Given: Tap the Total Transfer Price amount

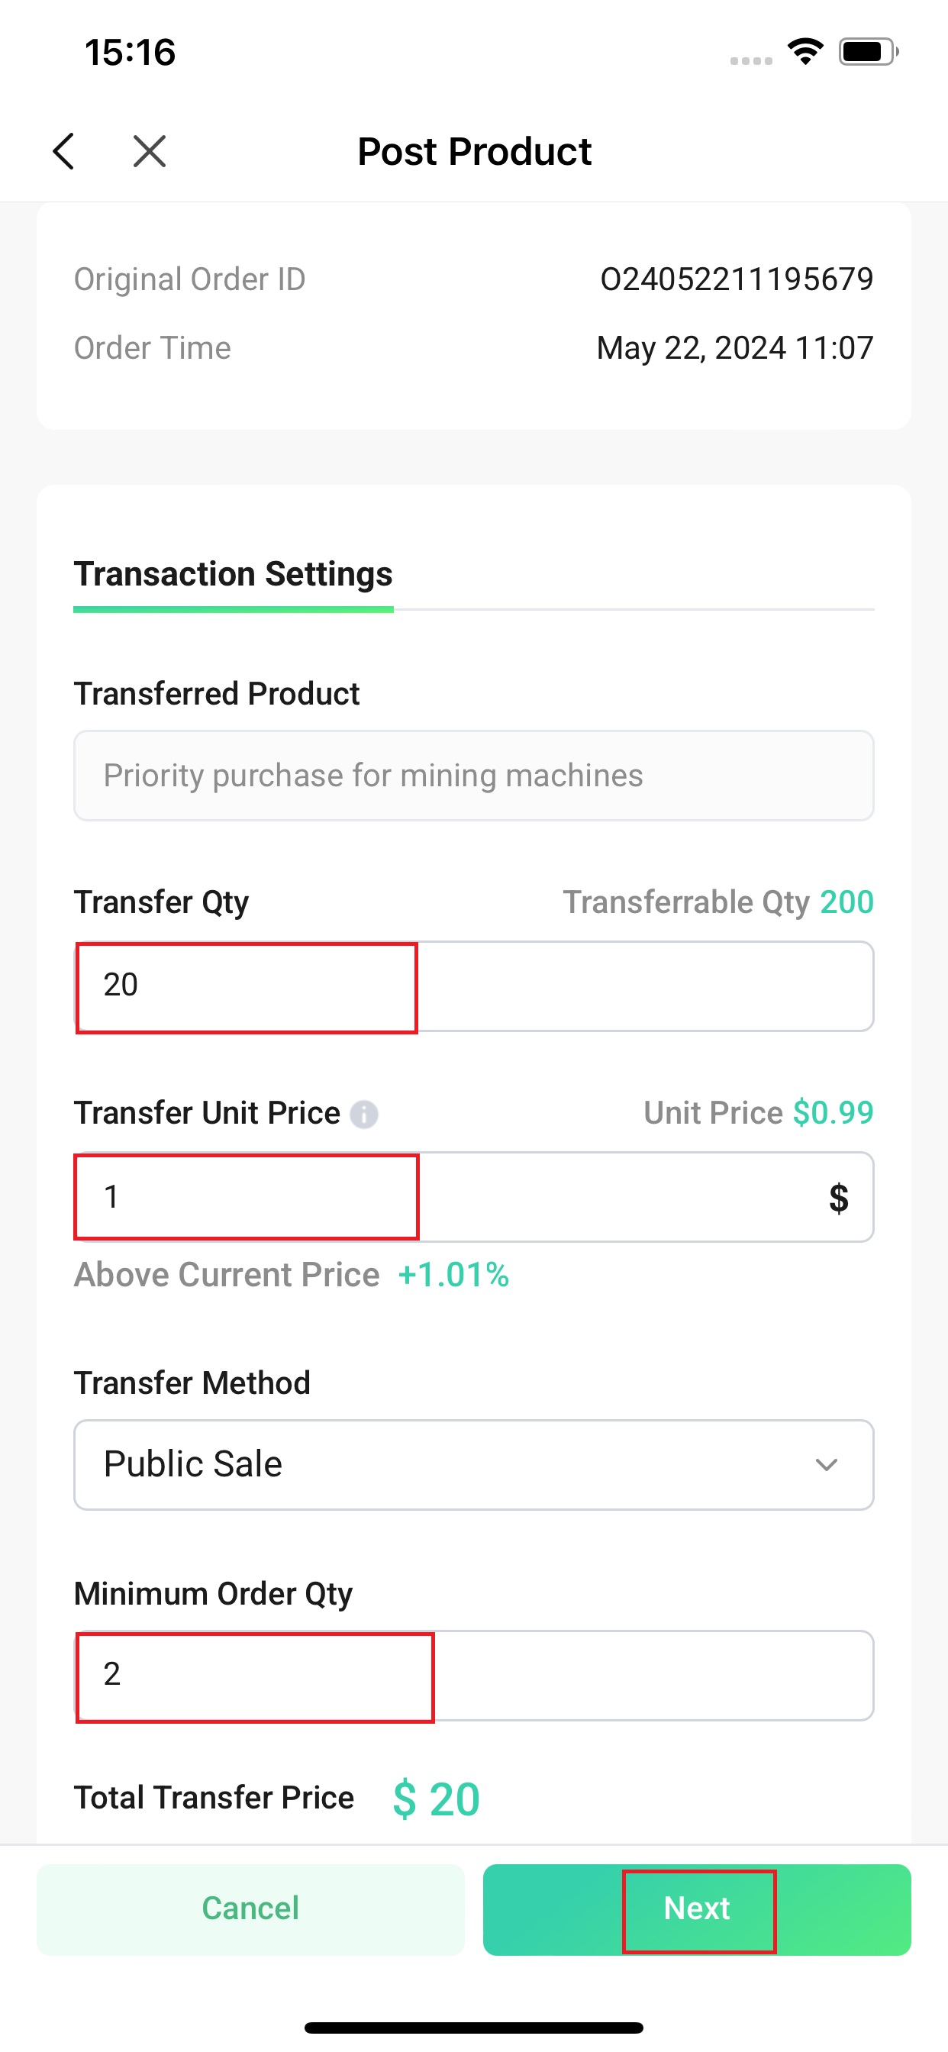Looking at the screenshot, I should coord(437,1799).
